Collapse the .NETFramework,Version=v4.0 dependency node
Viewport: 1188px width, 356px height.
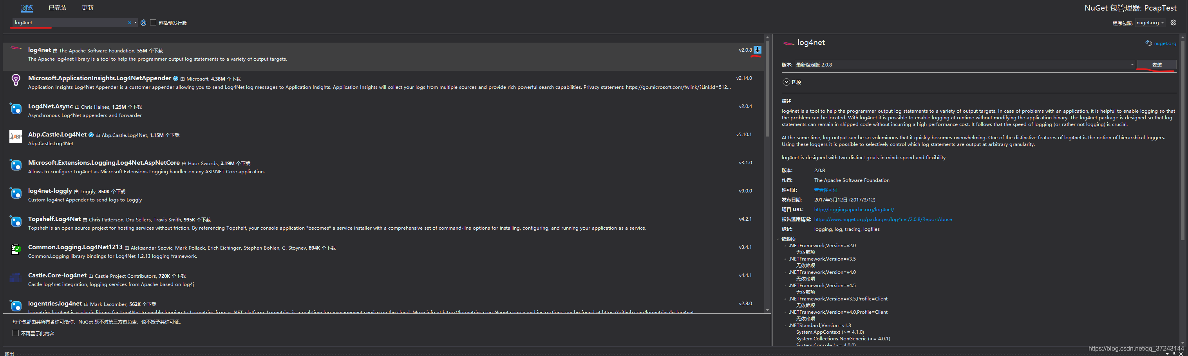coord(785,273)
